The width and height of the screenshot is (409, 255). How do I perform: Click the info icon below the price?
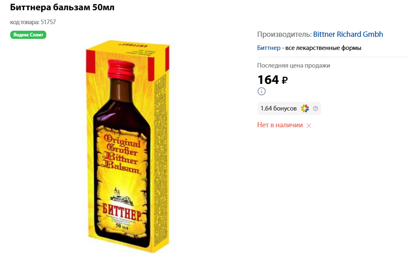261,91
